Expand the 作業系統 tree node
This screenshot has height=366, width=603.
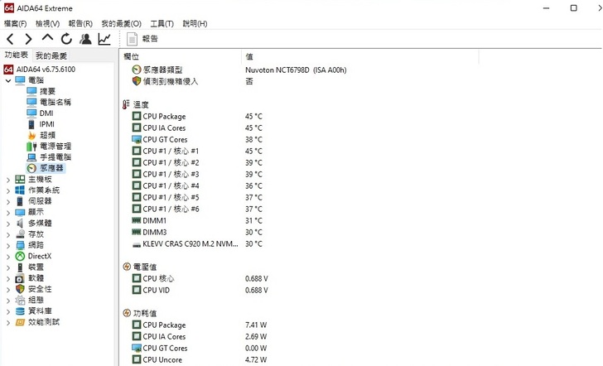click(x=8, y=190)
